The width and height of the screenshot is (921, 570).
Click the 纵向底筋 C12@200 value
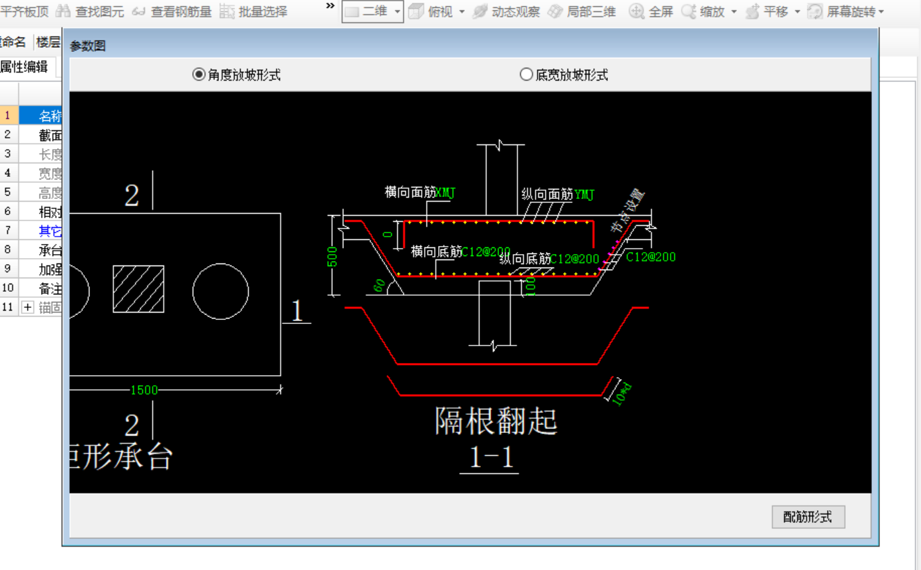tap(574, 259)
